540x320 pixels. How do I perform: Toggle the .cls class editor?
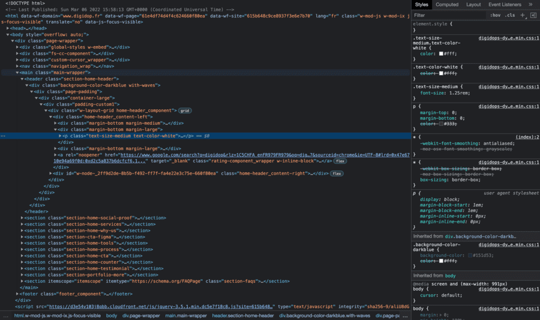coord(510,15)
